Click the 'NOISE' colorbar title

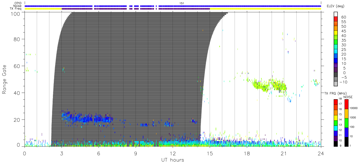348,97
